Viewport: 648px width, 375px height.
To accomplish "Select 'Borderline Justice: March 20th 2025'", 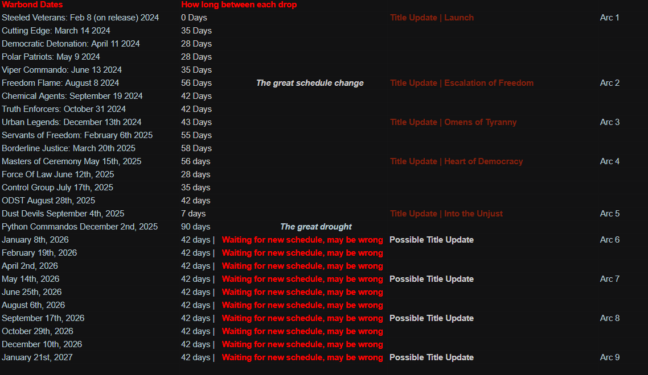I will pos(68,148).
